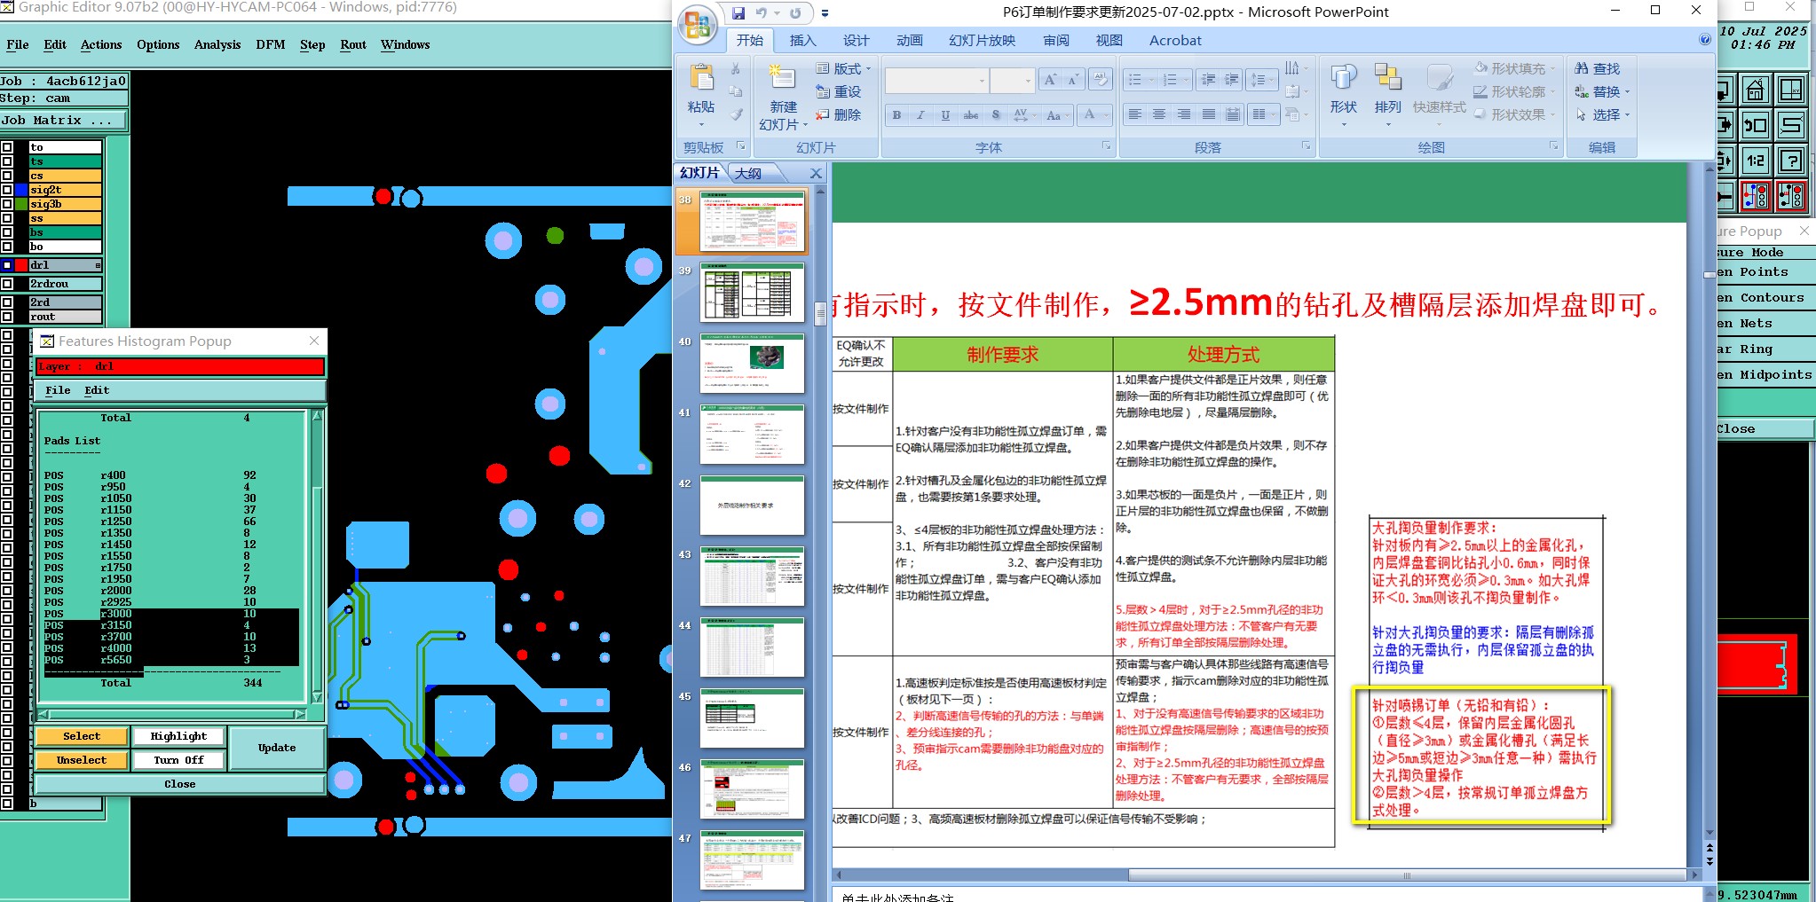Viewport: 1816px width, 902px height.
Task: Open the Edit menu in Features Histogram Popup
Action: click(x=97, y=390)
